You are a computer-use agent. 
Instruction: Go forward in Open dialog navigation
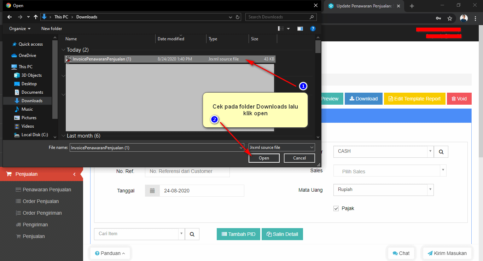[20, 17]
